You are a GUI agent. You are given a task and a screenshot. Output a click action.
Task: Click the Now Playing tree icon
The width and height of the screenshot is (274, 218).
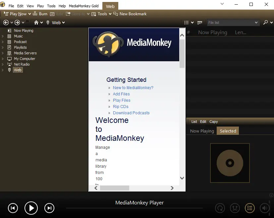pos(9,30)
